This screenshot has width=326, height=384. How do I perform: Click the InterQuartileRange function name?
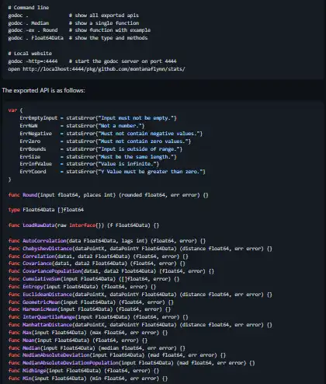click(49, 317)
